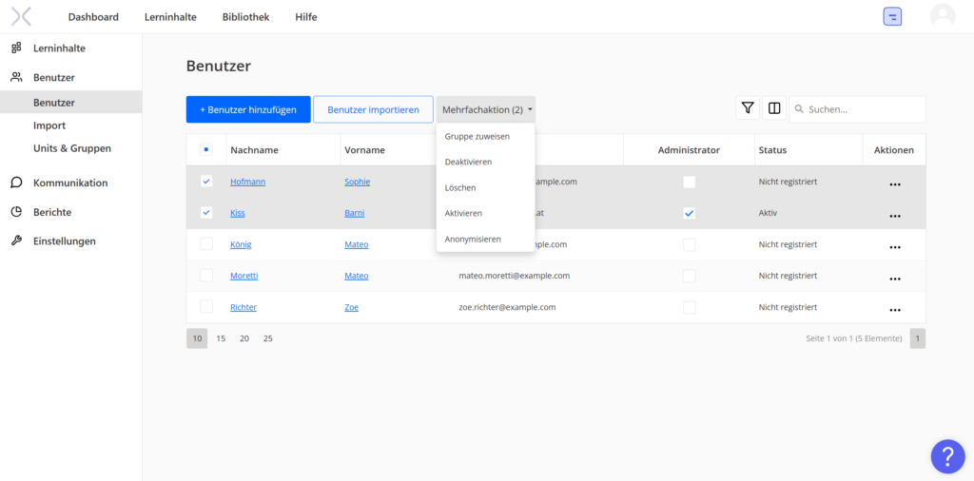Open Dashboard in the top navigation
This screenshot has height=481, width=974.
93,17
